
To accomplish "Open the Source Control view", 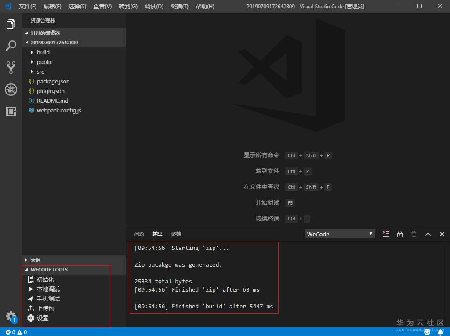I will [x=11, y=68].
